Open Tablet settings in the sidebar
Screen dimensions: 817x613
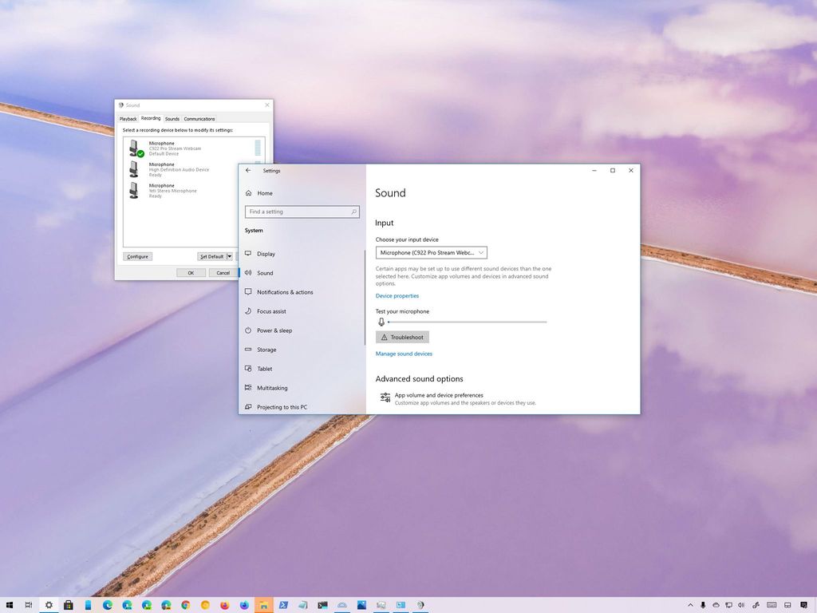263,368
